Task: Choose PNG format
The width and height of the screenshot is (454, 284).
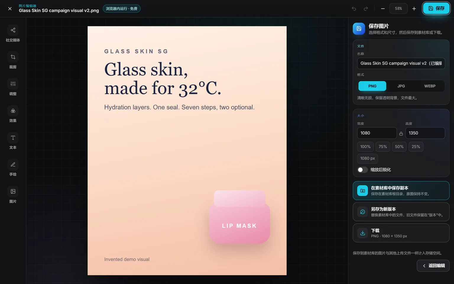Action: coord(372,86)
